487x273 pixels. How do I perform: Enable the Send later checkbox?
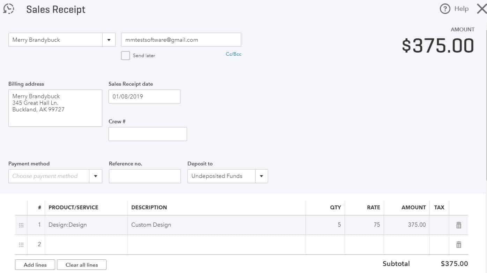[x=125, y=55]
